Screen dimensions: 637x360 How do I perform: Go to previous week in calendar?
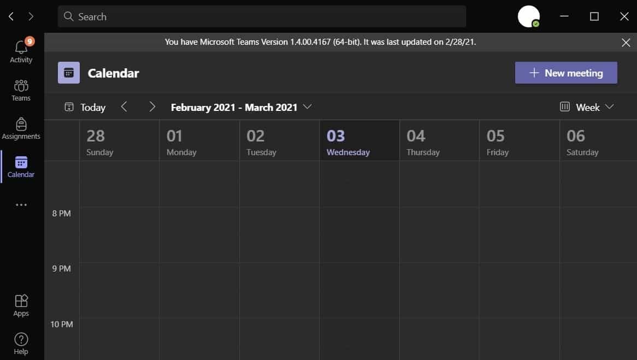[x=124, y=107]
